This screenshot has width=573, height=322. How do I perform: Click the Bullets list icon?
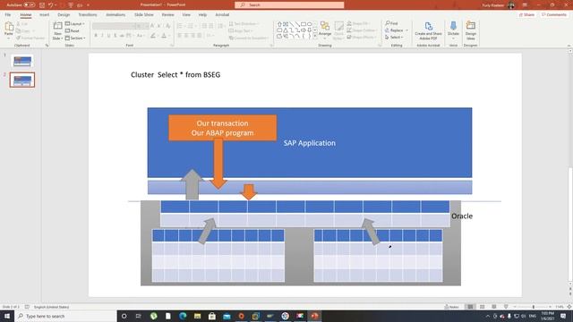coord(179,26)
